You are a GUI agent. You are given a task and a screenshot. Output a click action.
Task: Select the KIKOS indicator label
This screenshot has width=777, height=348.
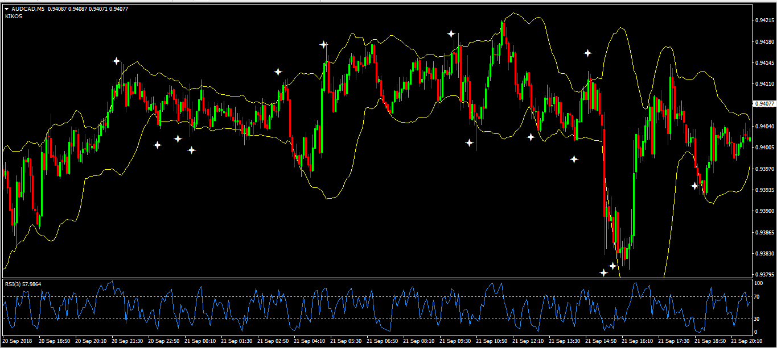14,16
